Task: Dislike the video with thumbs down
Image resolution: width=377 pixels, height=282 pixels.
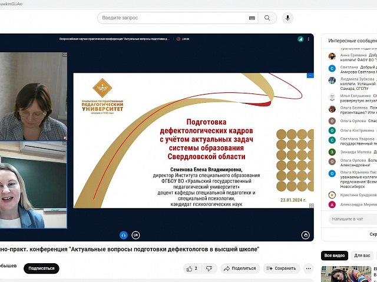Action: coord(209,268)
